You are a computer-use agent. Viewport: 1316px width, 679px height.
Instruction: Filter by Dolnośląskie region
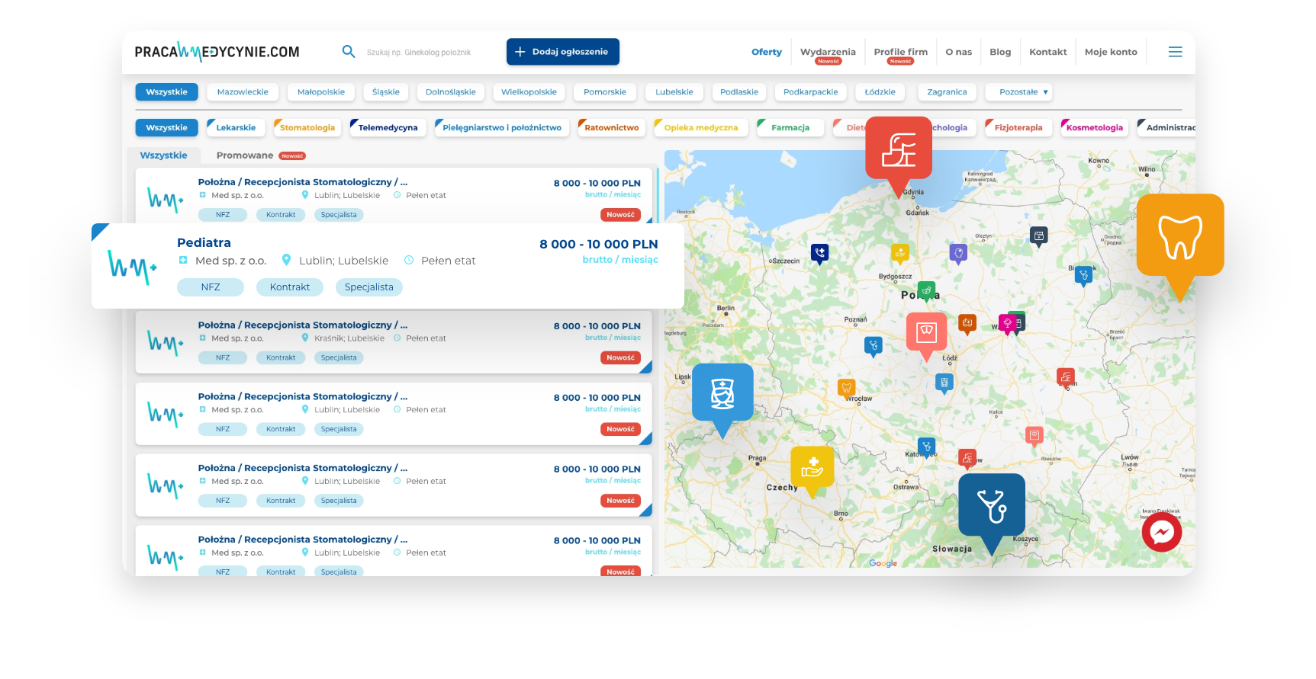pyautogui.click(x=451, y=92)
